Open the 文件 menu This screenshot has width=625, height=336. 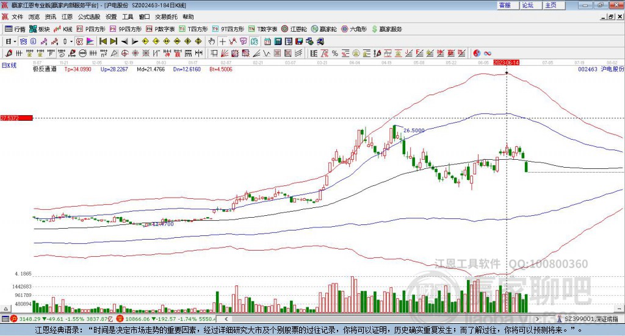point(17,16)
